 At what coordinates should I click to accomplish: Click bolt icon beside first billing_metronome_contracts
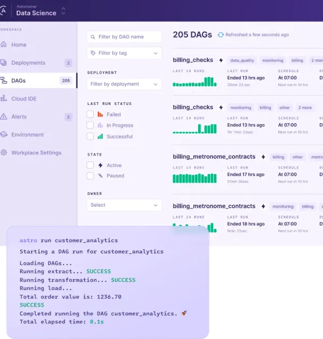point(263,157)
